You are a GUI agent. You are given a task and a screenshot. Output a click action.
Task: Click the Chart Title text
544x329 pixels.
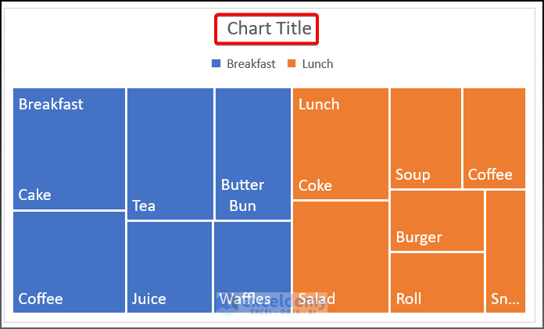tap(269, 30)
